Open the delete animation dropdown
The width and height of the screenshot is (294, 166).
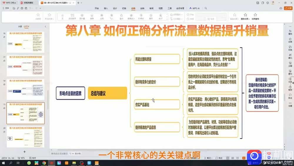245,16
